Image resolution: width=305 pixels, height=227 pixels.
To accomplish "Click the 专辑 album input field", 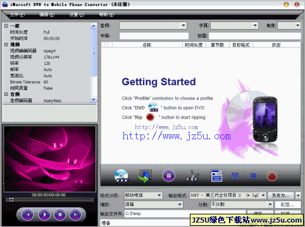I will click(x=154, y=36).
